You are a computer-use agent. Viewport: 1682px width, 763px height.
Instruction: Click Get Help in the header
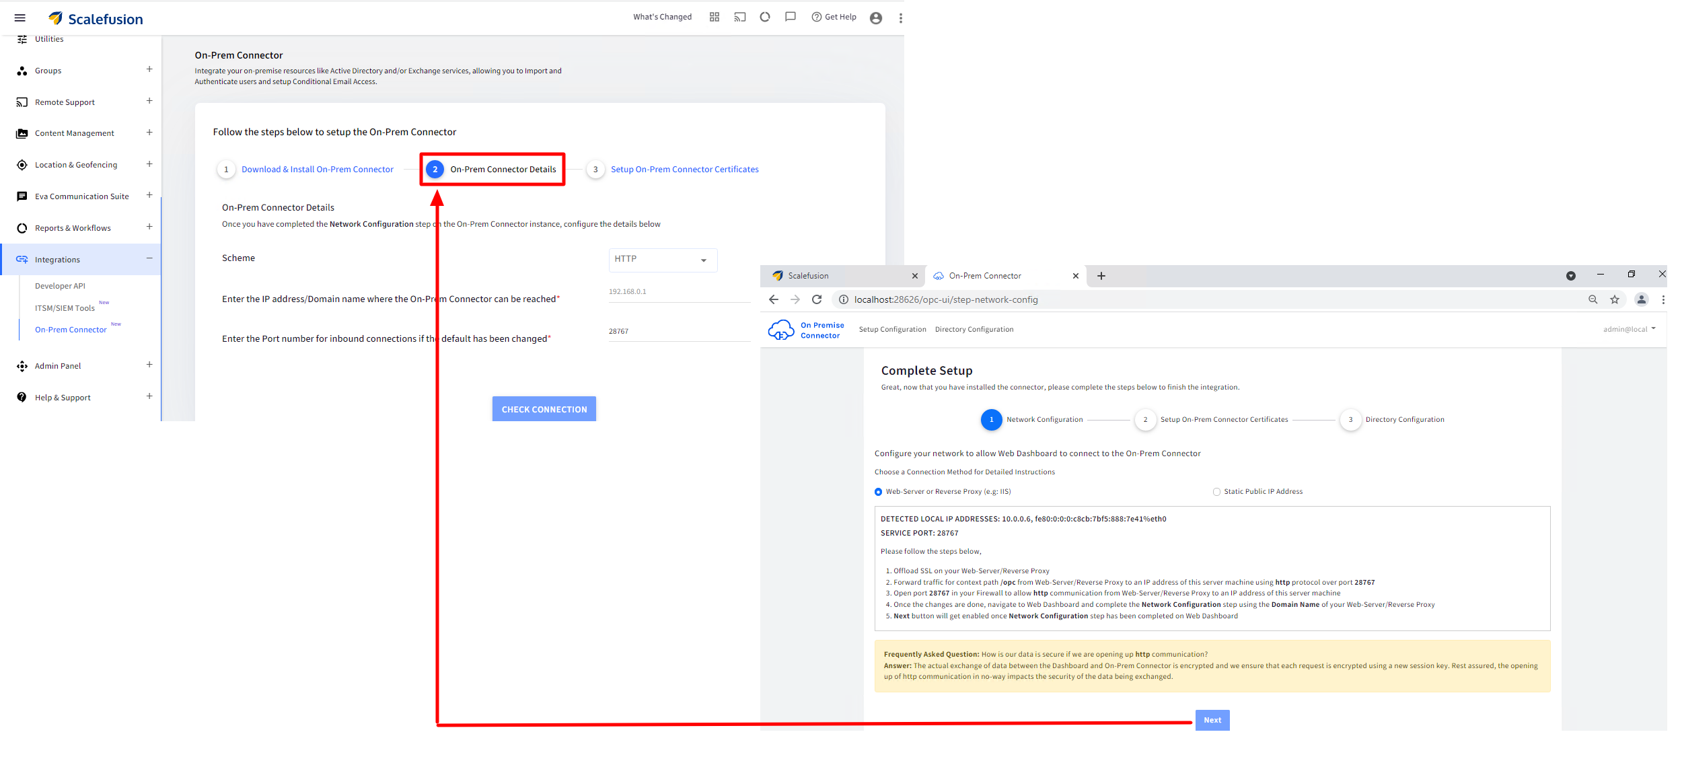click(834, 17)
